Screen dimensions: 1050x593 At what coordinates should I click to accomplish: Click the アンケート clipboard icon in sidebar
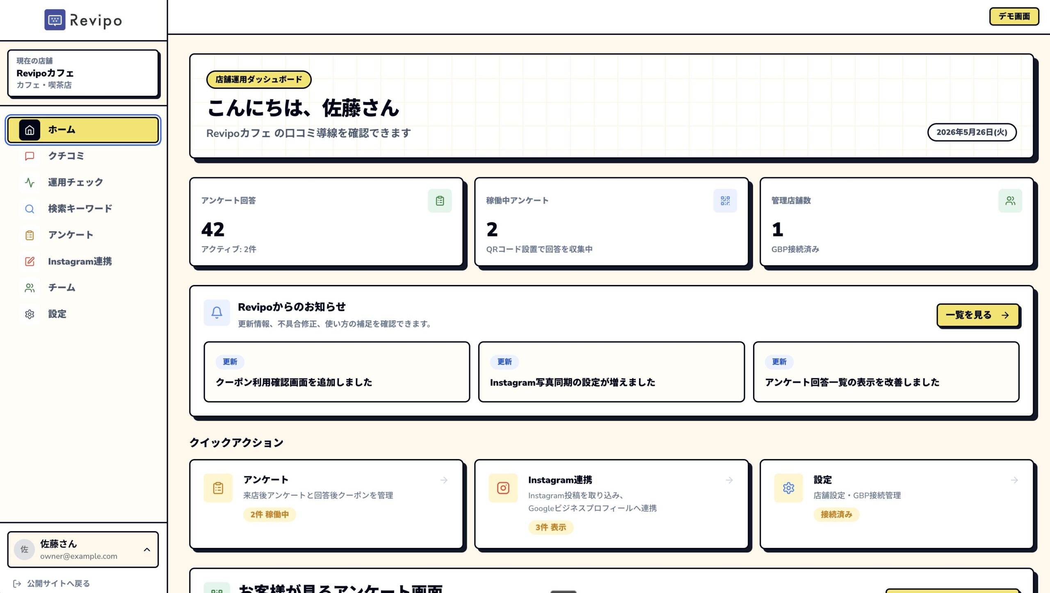click(x=30, y=235)
